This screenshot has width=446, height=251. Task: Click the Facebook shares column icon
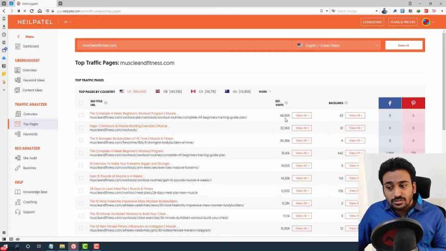click(x=390, y=103)
